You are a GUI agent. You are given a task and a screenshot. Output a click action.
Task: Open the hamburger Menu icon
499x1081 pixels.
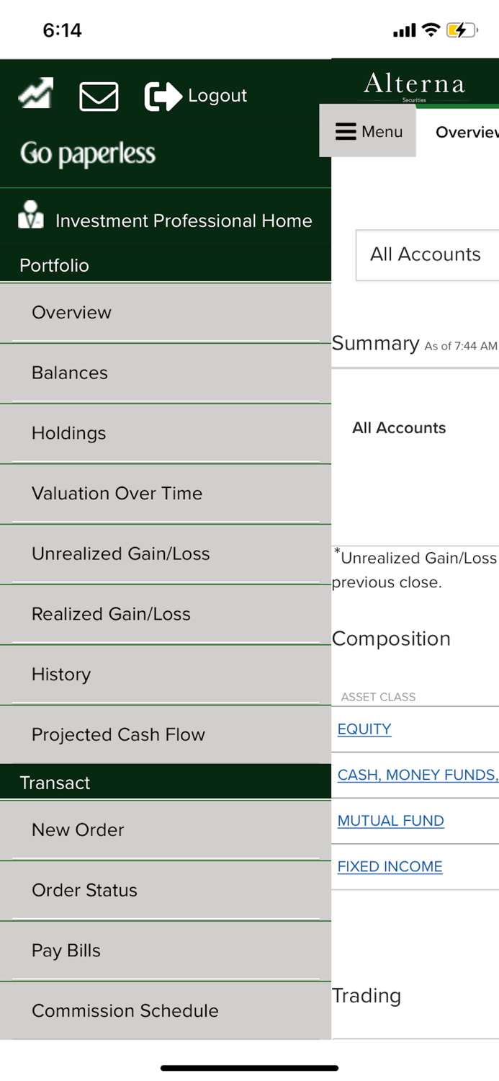point(347,131)
